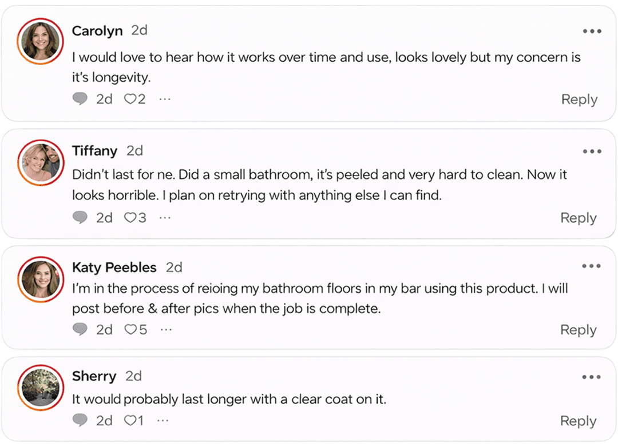The image size is (618, 447).
Task: Click the comment bubble icon under Tiffany's comment
Action: click(x=80, y=218)
